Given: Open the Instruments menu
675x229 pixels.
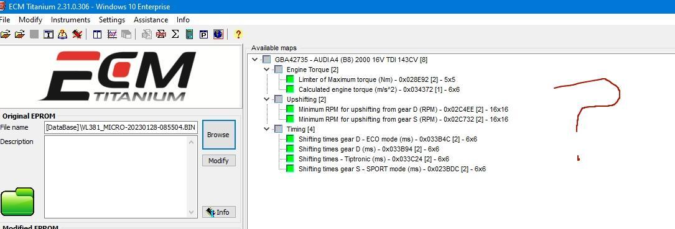Looking at the screenshot, I should click(70, 20).
